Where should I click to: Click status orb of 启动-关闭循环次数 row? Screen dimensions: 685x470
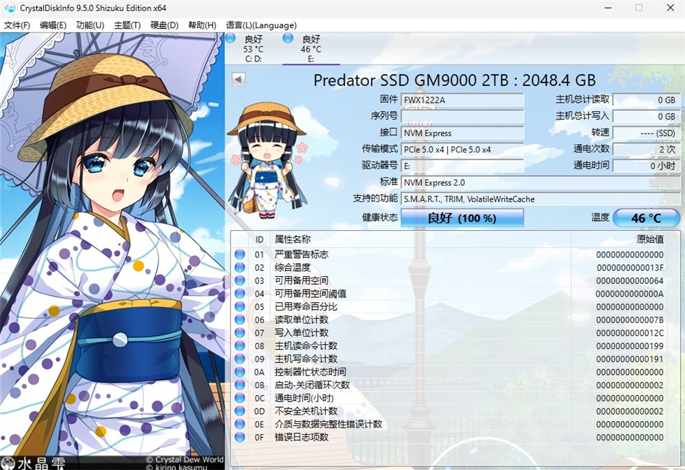click(x=239, y=385)
